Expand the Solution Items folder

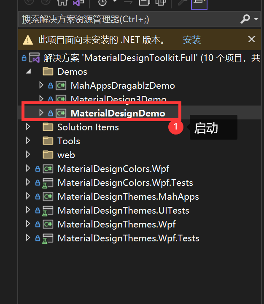pos(28,127)
